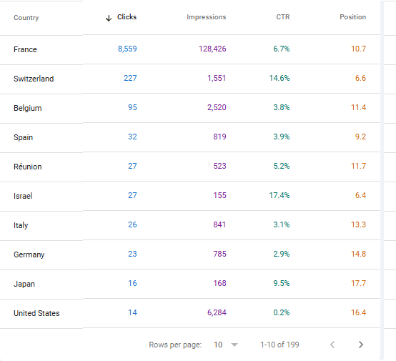Click Germany position value 14.8
The width and height of the screenshot is (396, 361).
pos(358,254)
